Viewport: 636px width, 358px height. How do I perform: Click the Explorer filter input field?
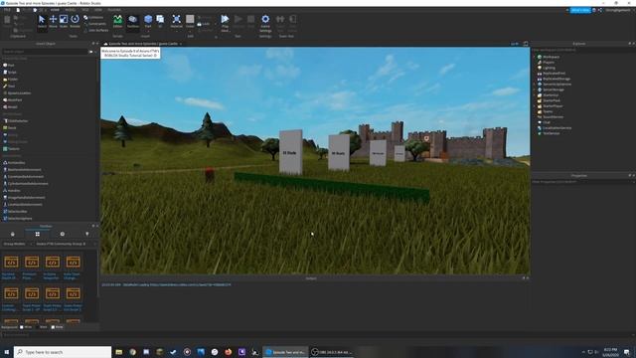coord(583,50)
